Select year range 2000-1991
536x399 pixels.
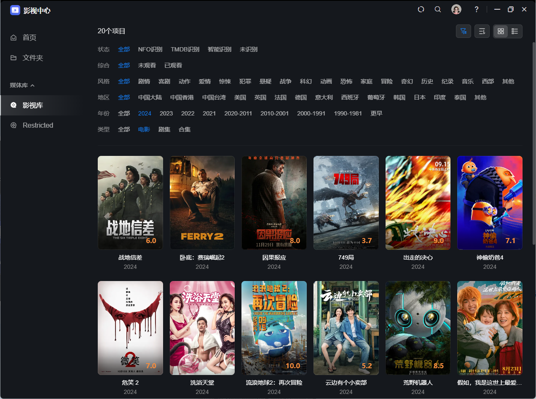[311, 113]
